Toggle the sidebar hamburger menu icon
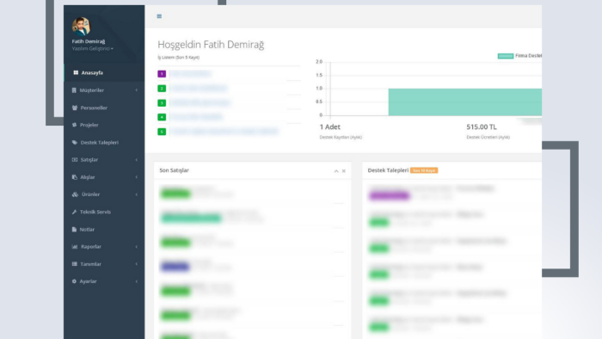The image size is (602, 339). coord(159,16)
